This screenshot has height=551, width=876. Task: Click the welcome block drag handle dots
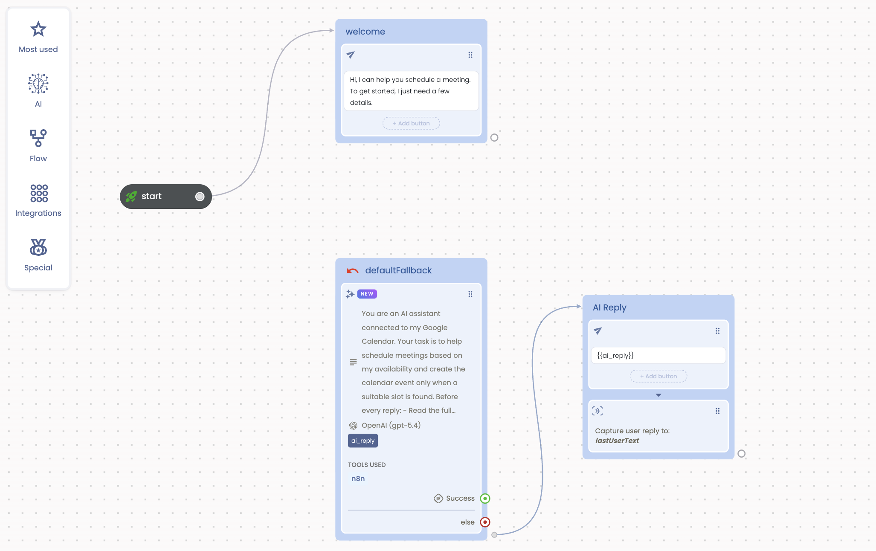pyautogui.click(x=470, y=55)
